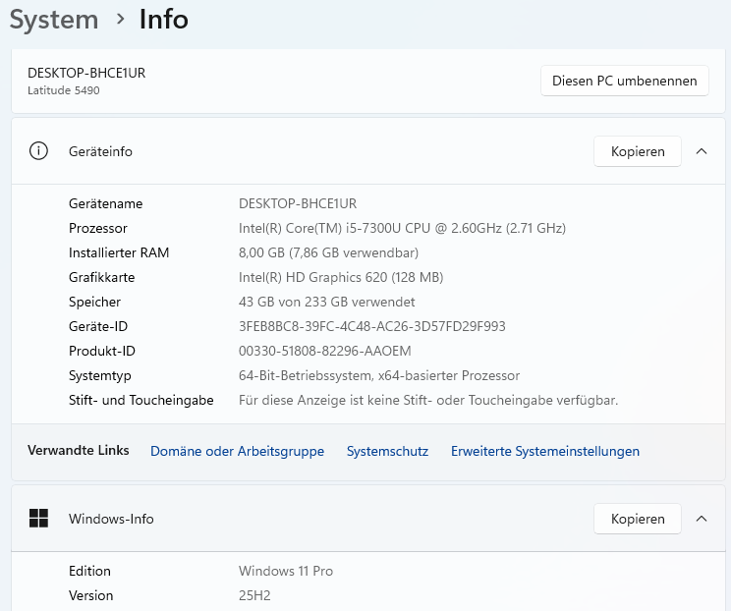Select the Windows 11 Pro edition value
Image resolution: width=731 pixels, height=611 pixels.
click(x=286, y=571)
